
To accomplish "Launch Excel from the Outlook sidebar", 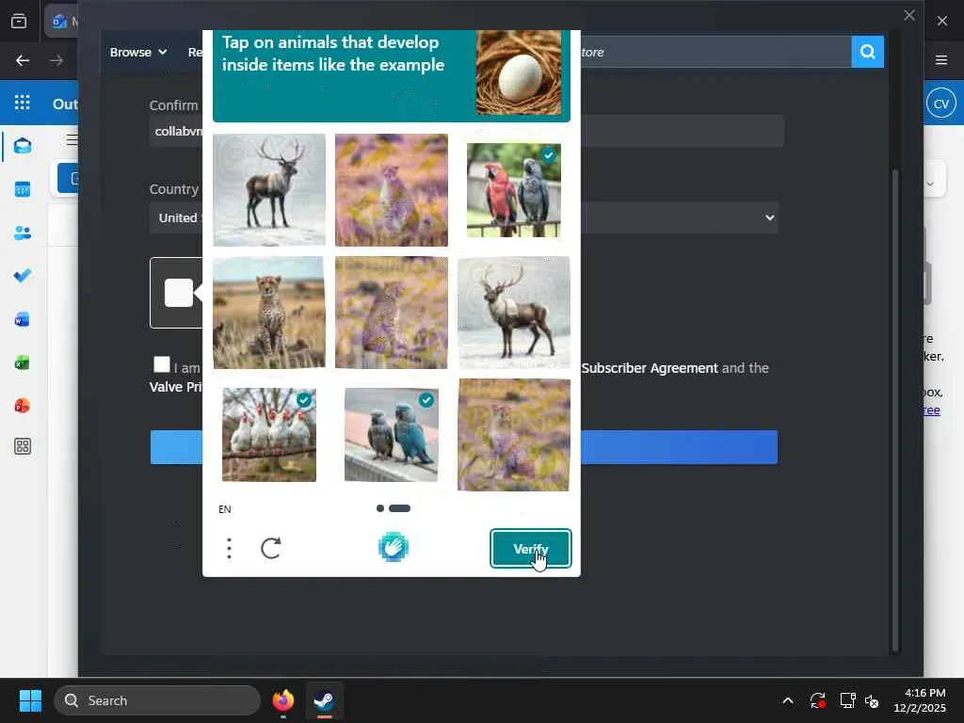I will (x=23, y=362).
